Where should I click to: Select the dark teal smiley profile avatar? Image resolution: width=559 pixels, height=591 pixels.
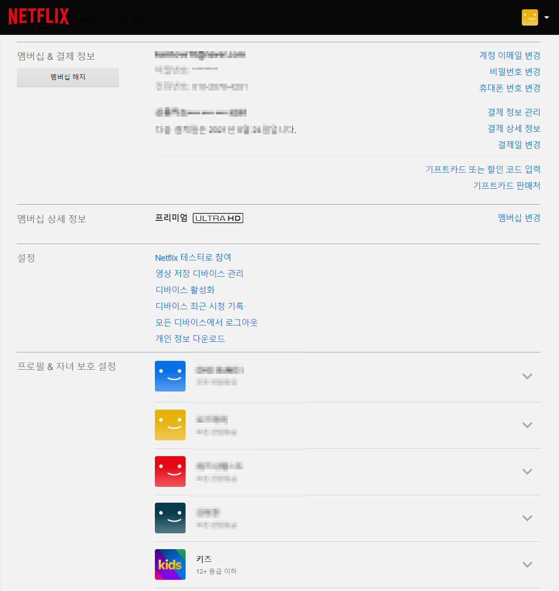(x=170, y=518)
